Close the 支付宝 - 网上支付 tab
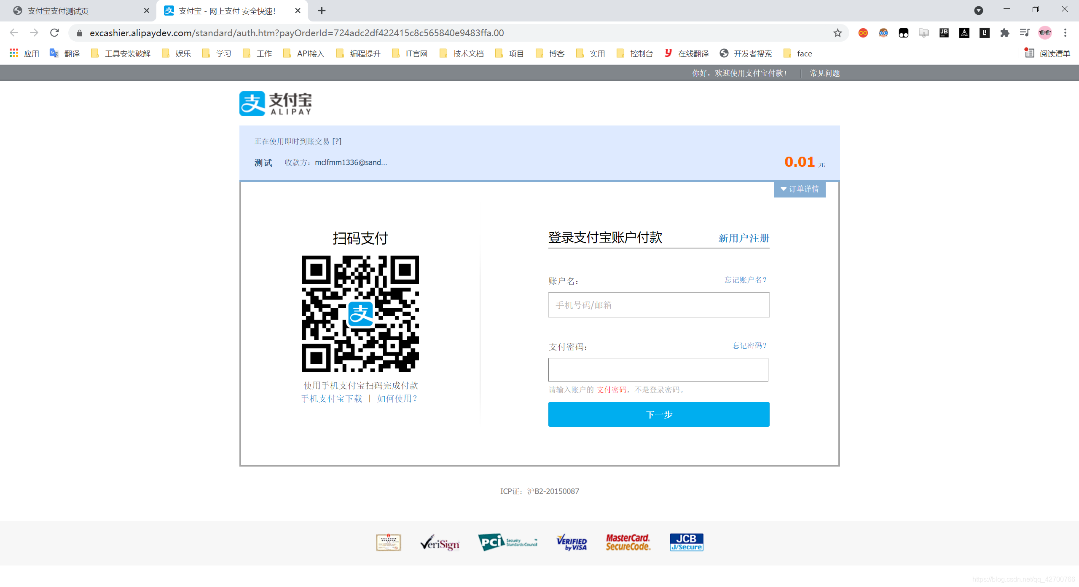 pos(298,11)
